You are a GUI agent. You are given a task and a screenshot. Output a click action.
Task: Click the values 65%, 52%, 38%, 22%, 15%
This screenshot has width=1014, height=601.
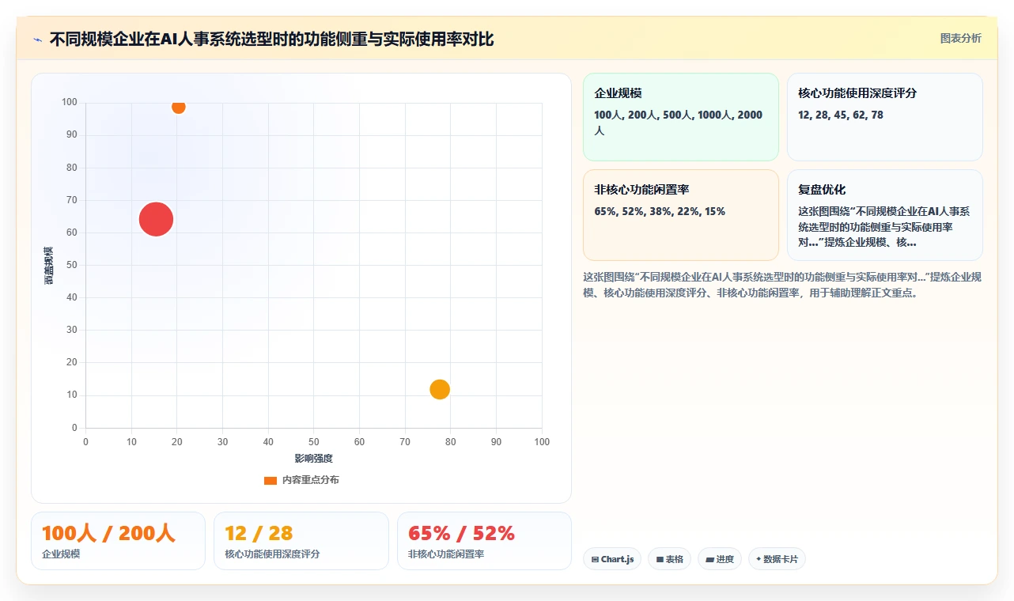pos(660,211)
